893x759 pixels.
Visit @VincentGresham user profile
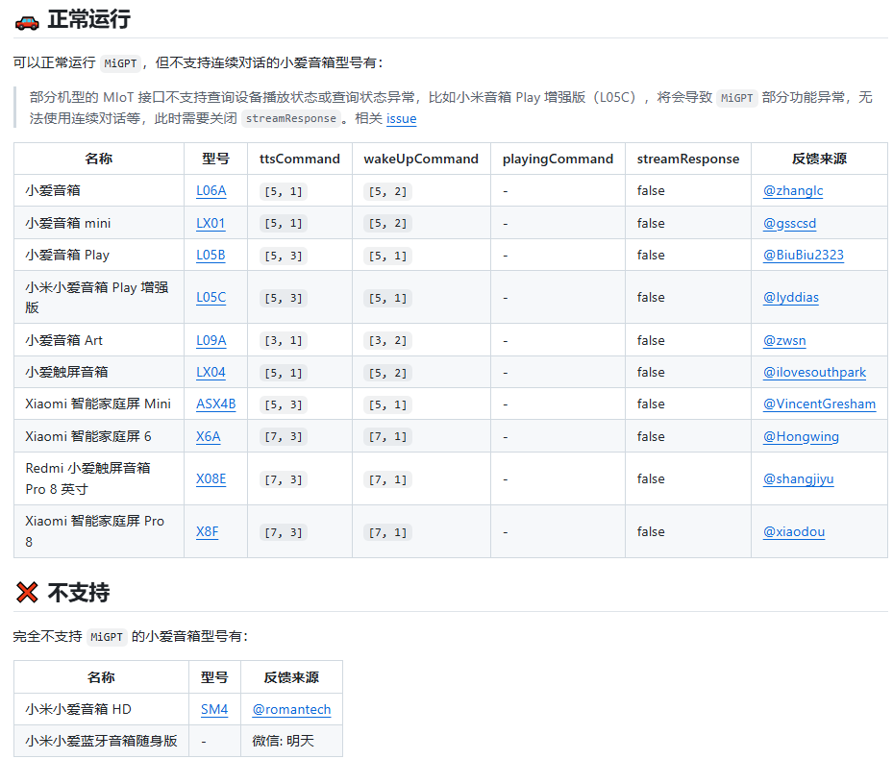click(819, 404)
